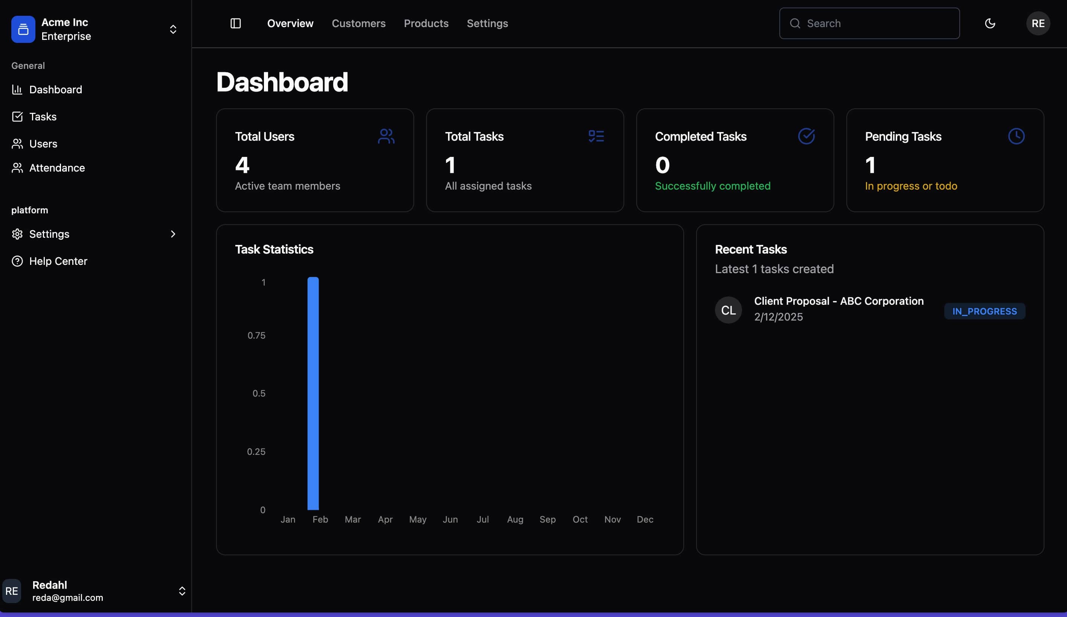Screen dimensions: 1067x617
Task: Click the Total Users people icon
Action: (386, 136)
